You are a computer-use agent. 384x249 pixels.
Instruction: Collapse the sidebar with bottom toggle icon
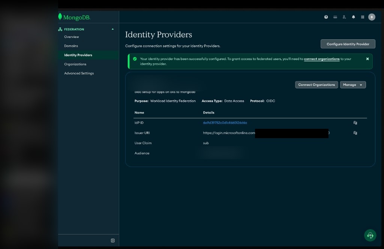tap(112, 240)
